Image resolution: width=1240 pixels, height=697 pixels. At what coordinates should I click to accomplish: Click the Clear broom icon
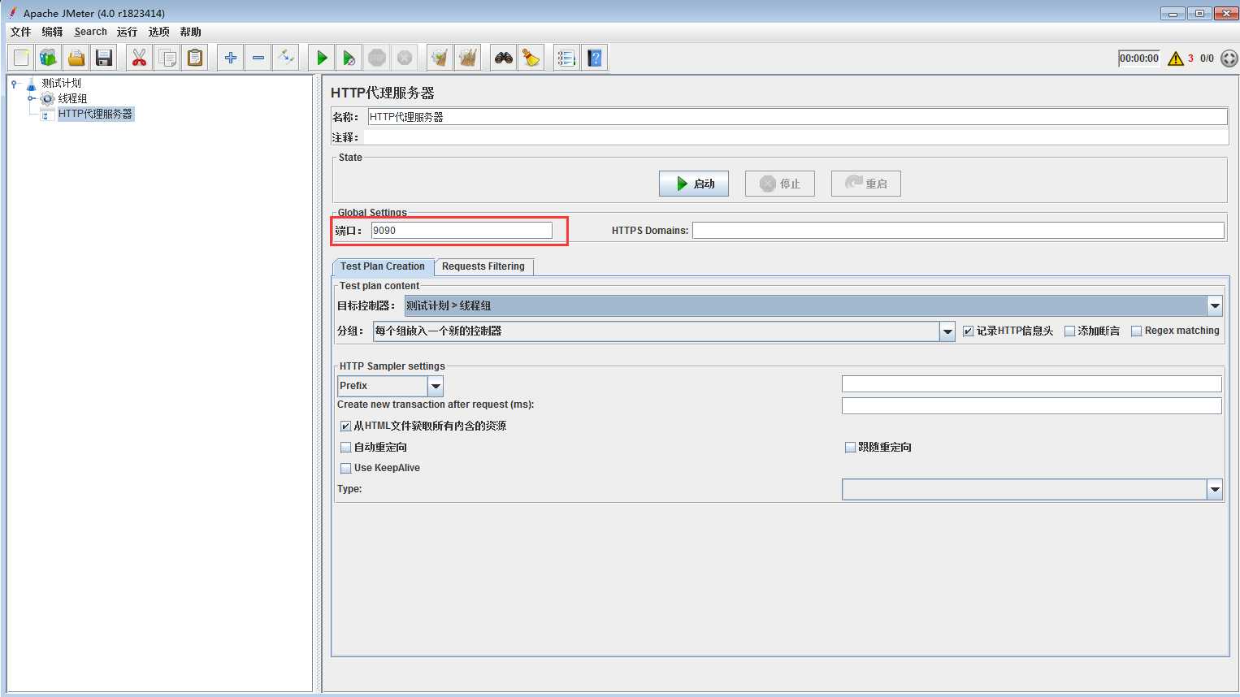[x=440, y=58]
